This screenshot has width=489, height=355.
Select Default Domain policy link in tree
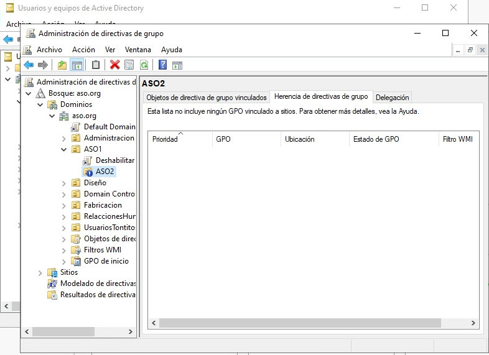pos(109,127)
